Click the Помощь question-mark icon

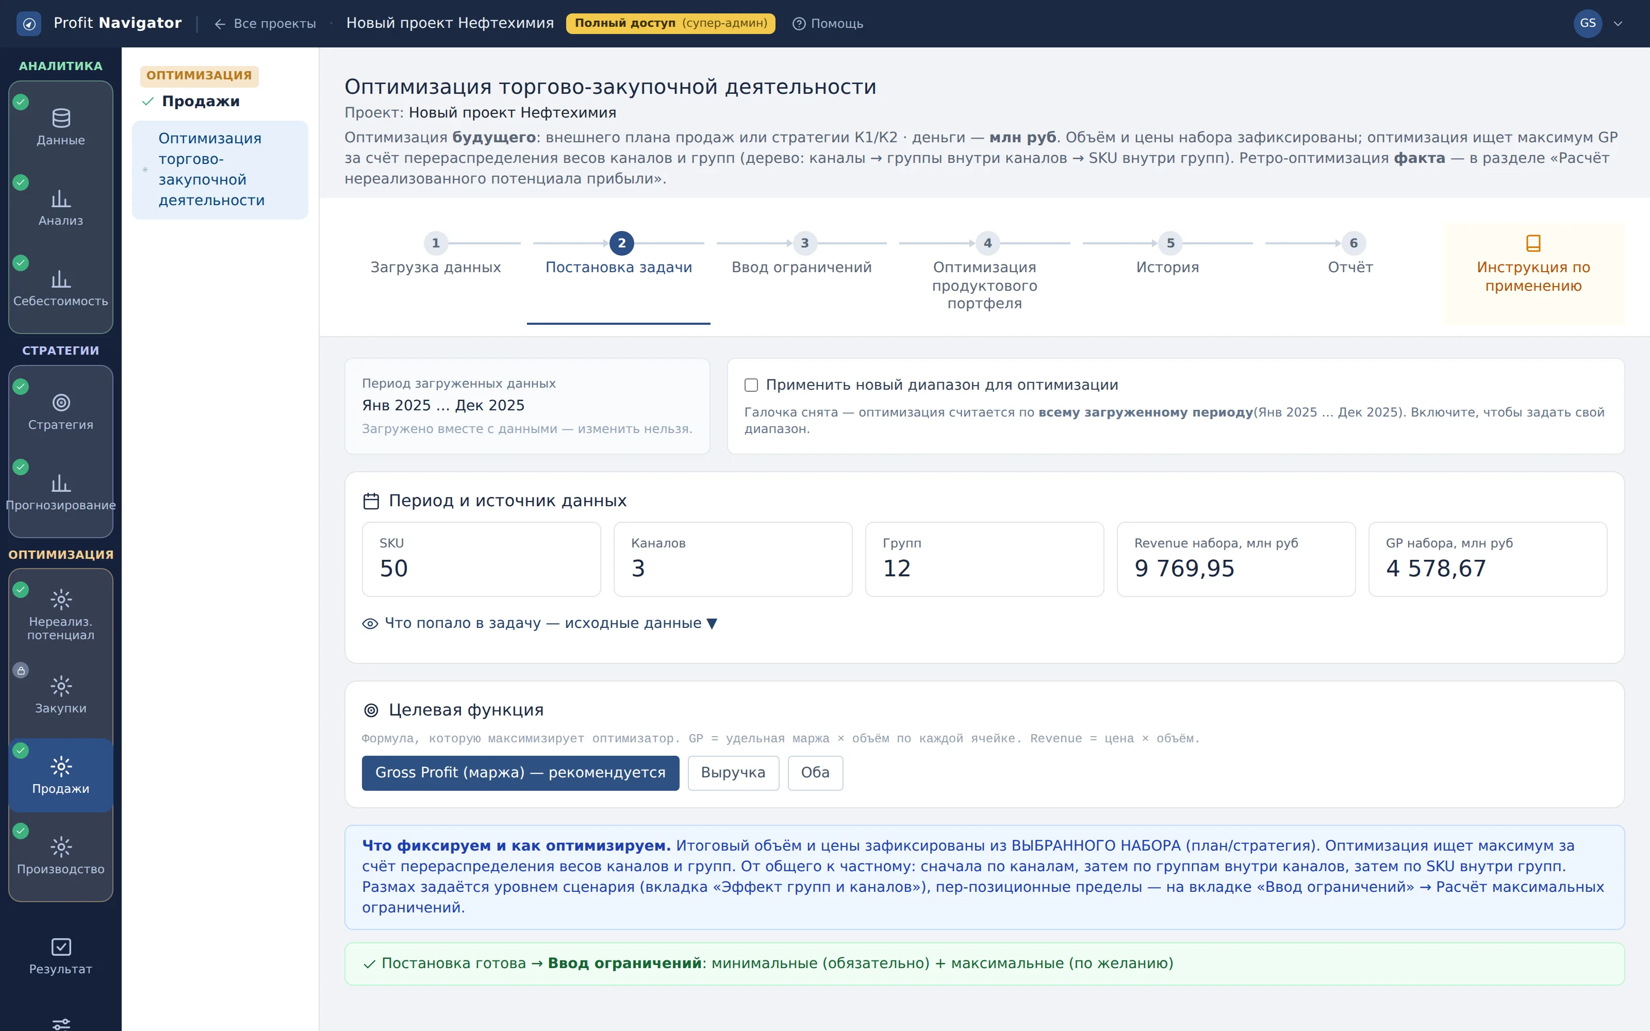click(798, 24)
